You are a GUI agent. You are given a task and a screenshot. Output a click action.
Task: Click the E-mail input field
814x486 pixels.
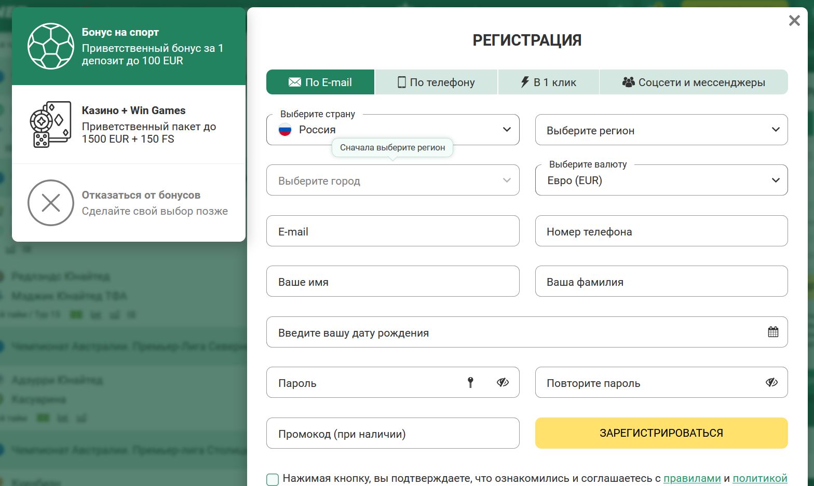pyautogui.click(x=392, y=231)
